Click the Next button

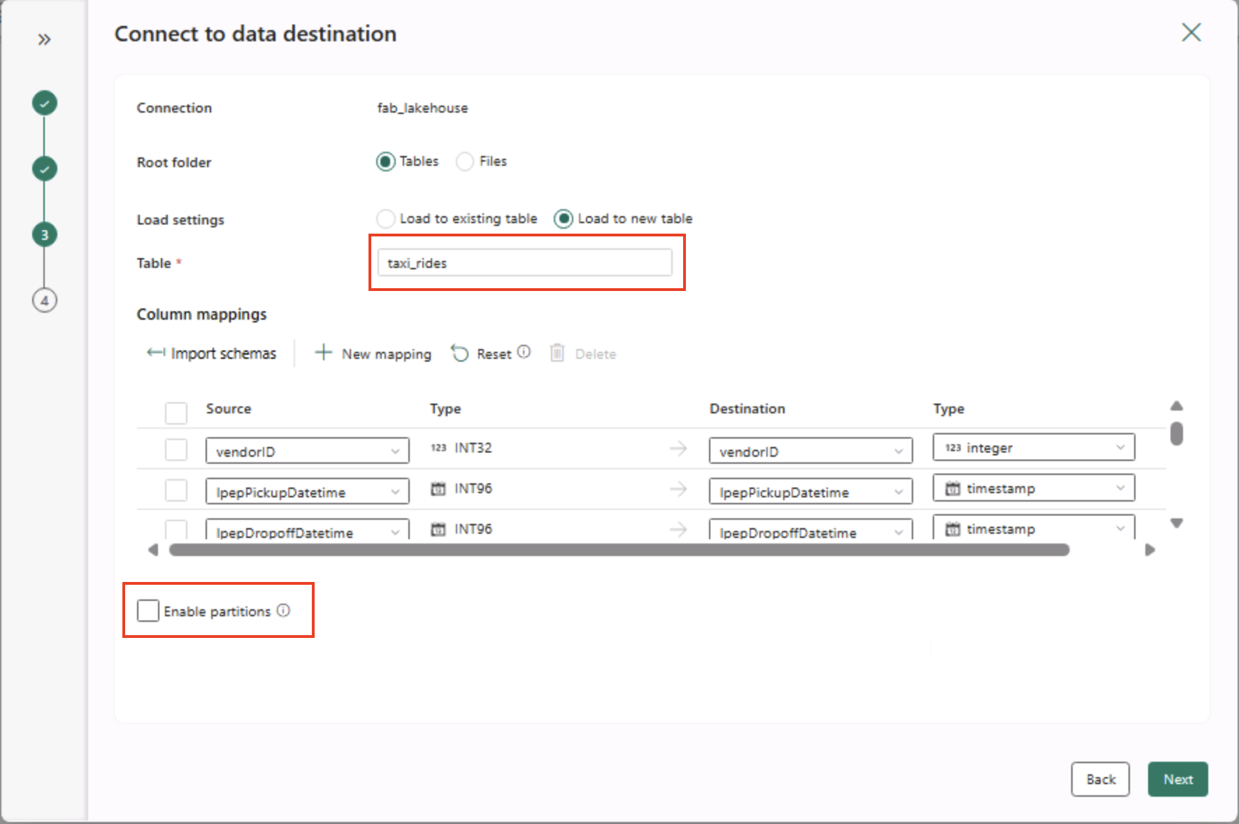point(1177,779)
